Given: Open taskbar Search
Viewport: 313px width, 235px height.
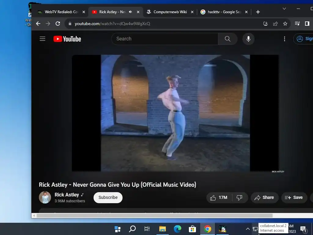Looking at the screenshot, I should point(132,229).
